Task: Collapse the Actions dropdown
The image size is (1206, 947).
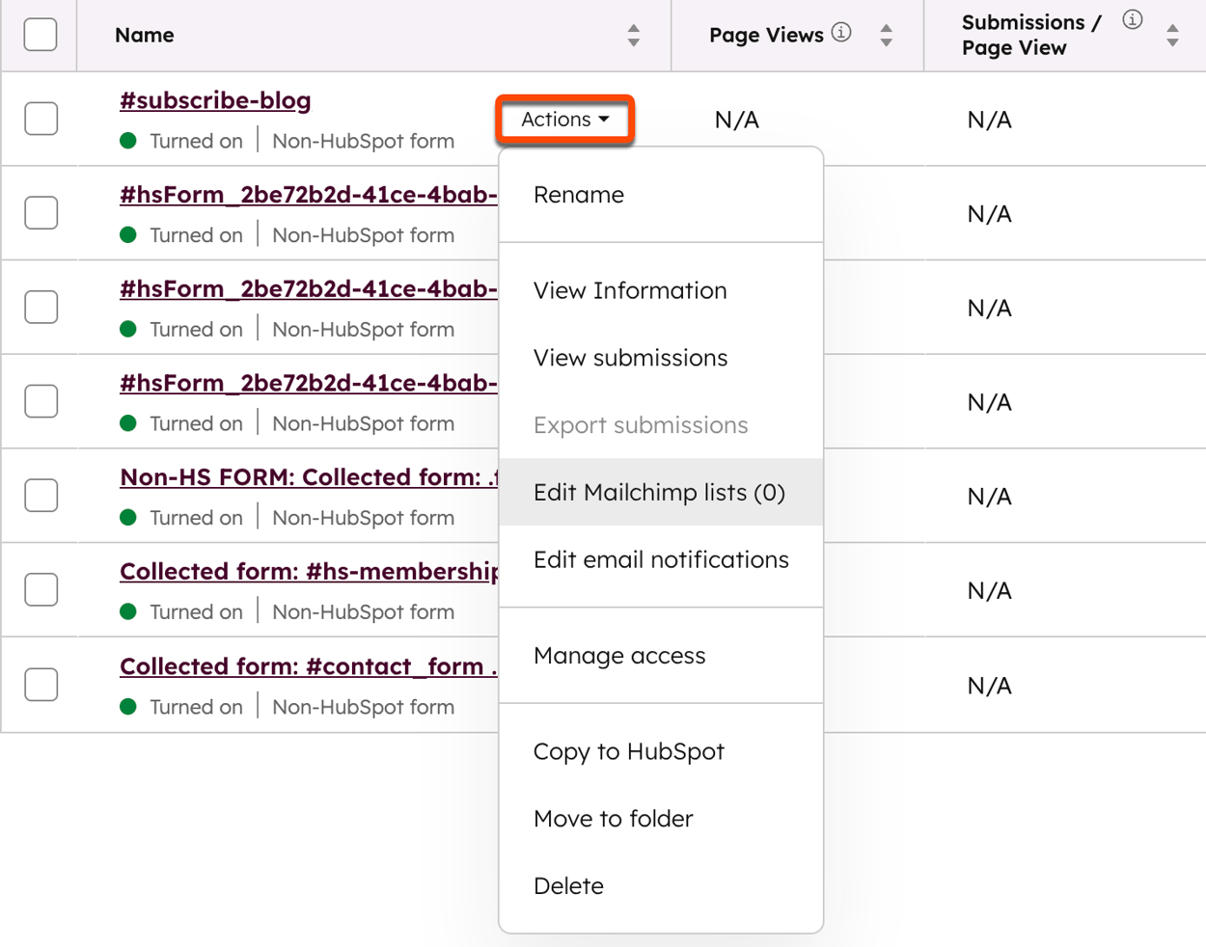Action: point(564,120)
